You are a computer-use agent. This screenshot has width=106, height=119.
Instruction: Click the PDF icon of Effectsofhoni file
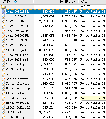3,93
